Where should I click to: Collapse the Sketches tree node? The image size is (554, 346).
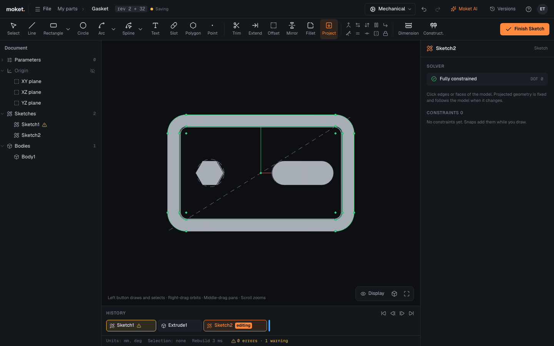pos(3,114)
